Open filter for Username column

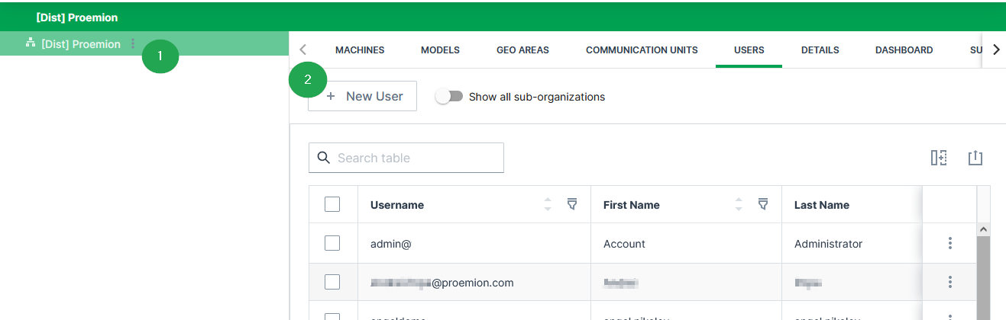coord(571,204)
